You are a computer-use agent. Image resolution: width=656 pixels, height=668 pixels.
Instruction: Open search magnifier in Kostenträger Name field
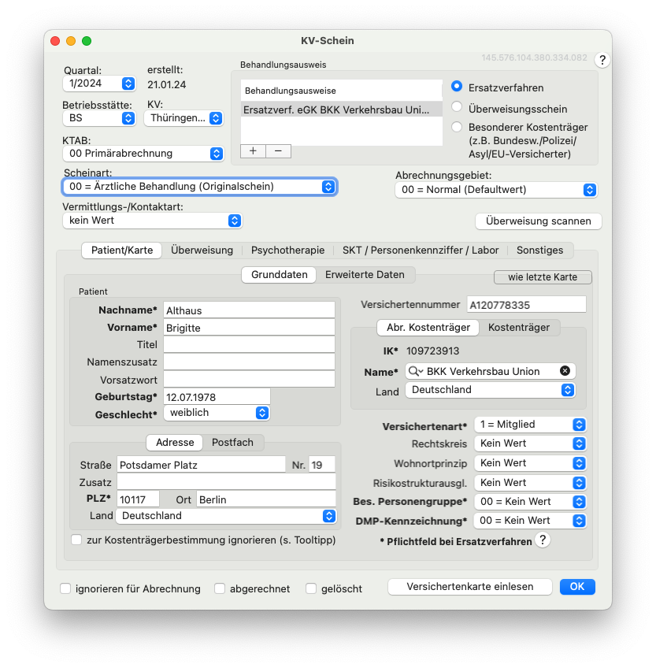[x=414, y=372]
